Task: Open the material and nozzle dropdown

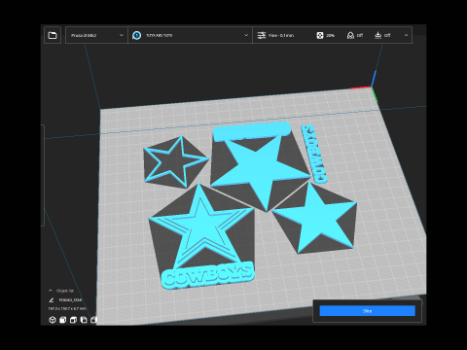Action: click(x=190, y=35)
